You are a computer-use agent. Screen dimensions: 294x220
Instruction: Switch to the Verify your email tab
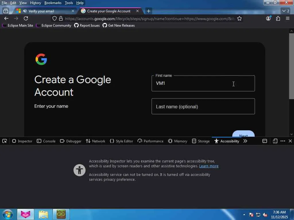(45, 11)
